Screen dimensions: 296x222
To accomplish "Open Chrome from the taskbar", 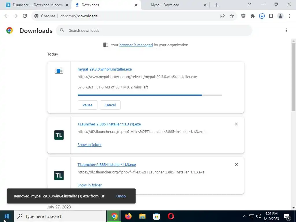I will click(114, 216).
